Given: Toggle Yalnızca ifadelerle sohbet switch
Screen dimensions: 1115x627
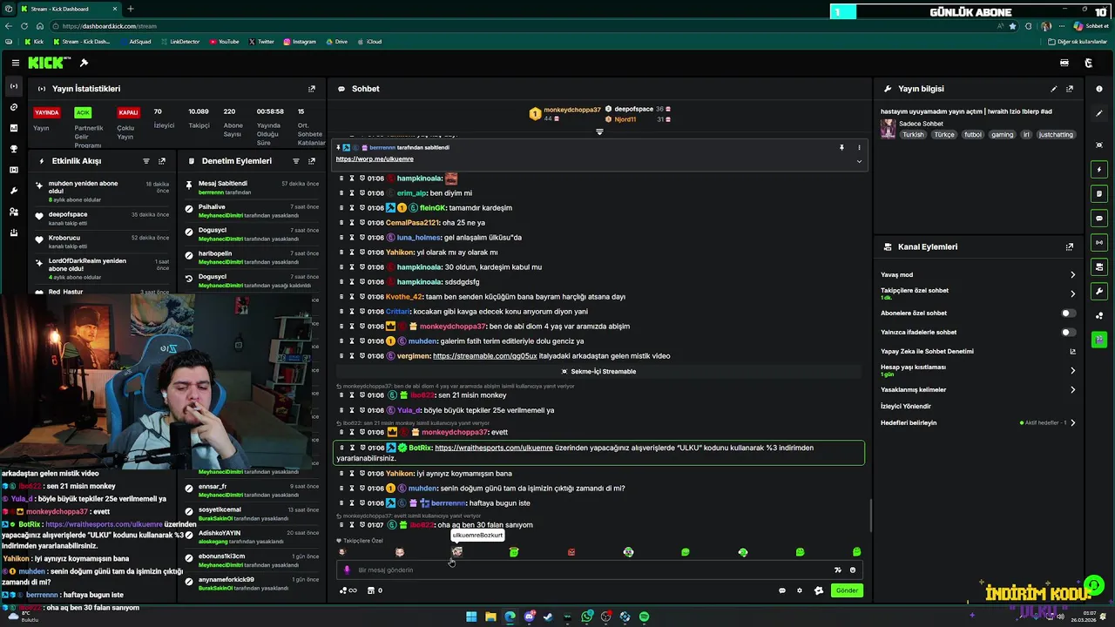Looking at the screenshot, I should [1068, 332].
